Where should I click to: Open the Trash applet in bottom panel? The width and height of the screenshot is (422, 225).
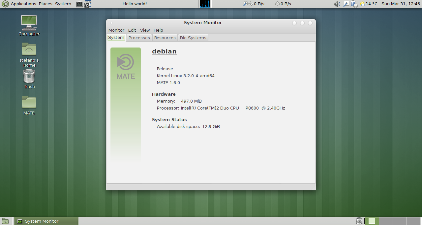click(x=359, y=221)
